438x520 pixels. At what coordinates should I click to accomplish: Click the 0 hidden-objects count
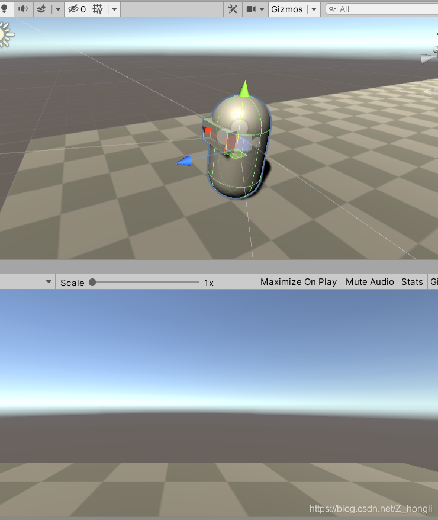click(83, 9)
